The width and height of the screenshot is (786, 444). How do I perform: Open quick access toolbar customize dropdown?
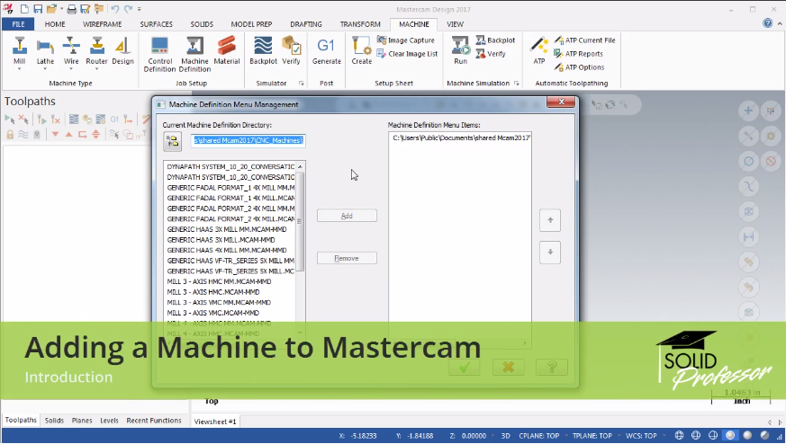pos(140,9)
